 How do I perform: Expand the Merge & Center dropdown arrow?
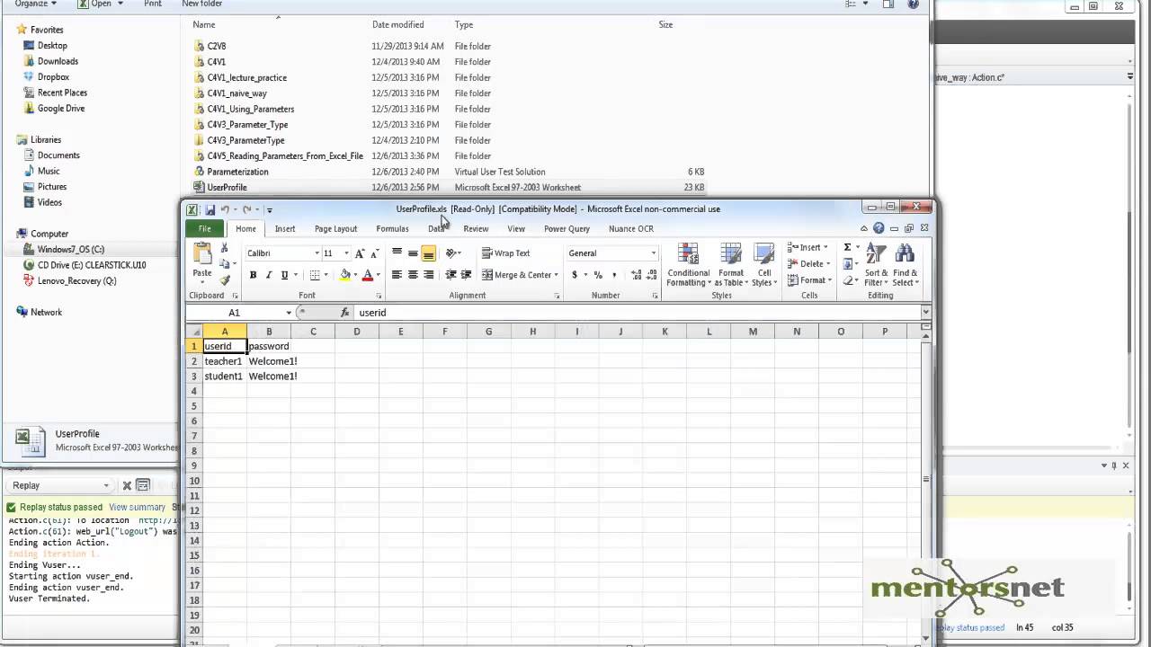click(x=557, y=275)
